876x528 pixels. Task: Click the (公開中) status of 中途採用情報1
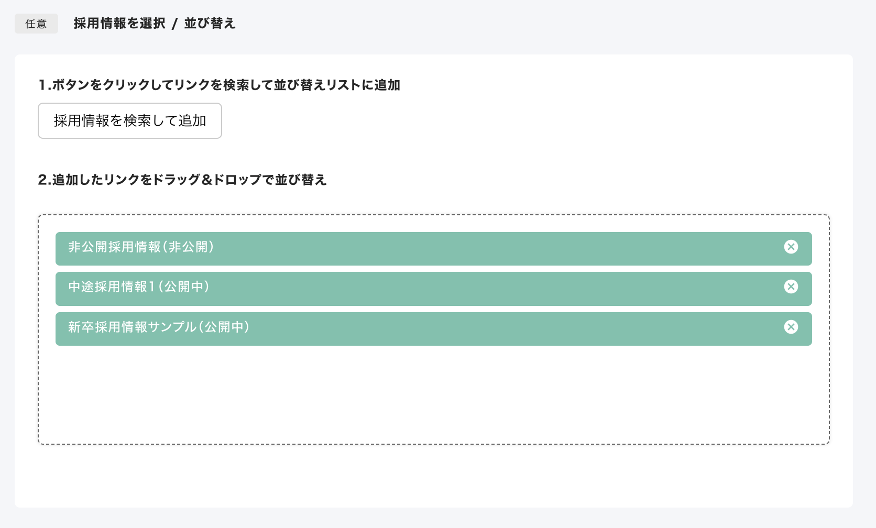184,287
